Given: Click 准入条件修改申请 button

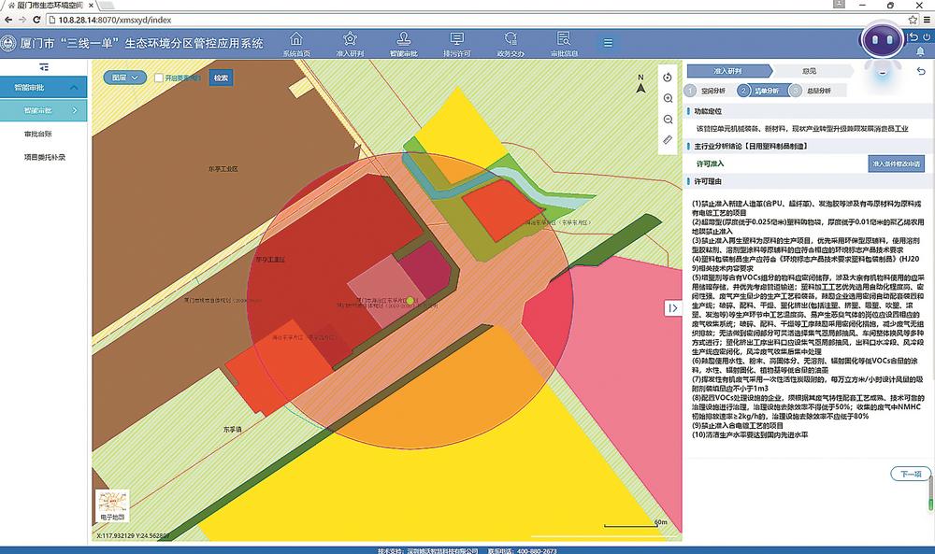Looking at the screenshot, I should tap(896, 163).
